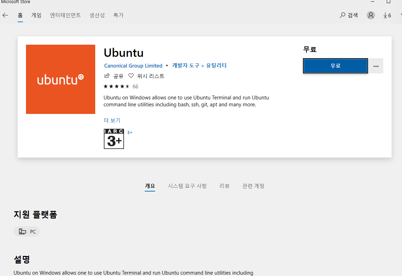Open the 3+ age rating link
This screenshot has width=402, height=276.
coord(130,133)
